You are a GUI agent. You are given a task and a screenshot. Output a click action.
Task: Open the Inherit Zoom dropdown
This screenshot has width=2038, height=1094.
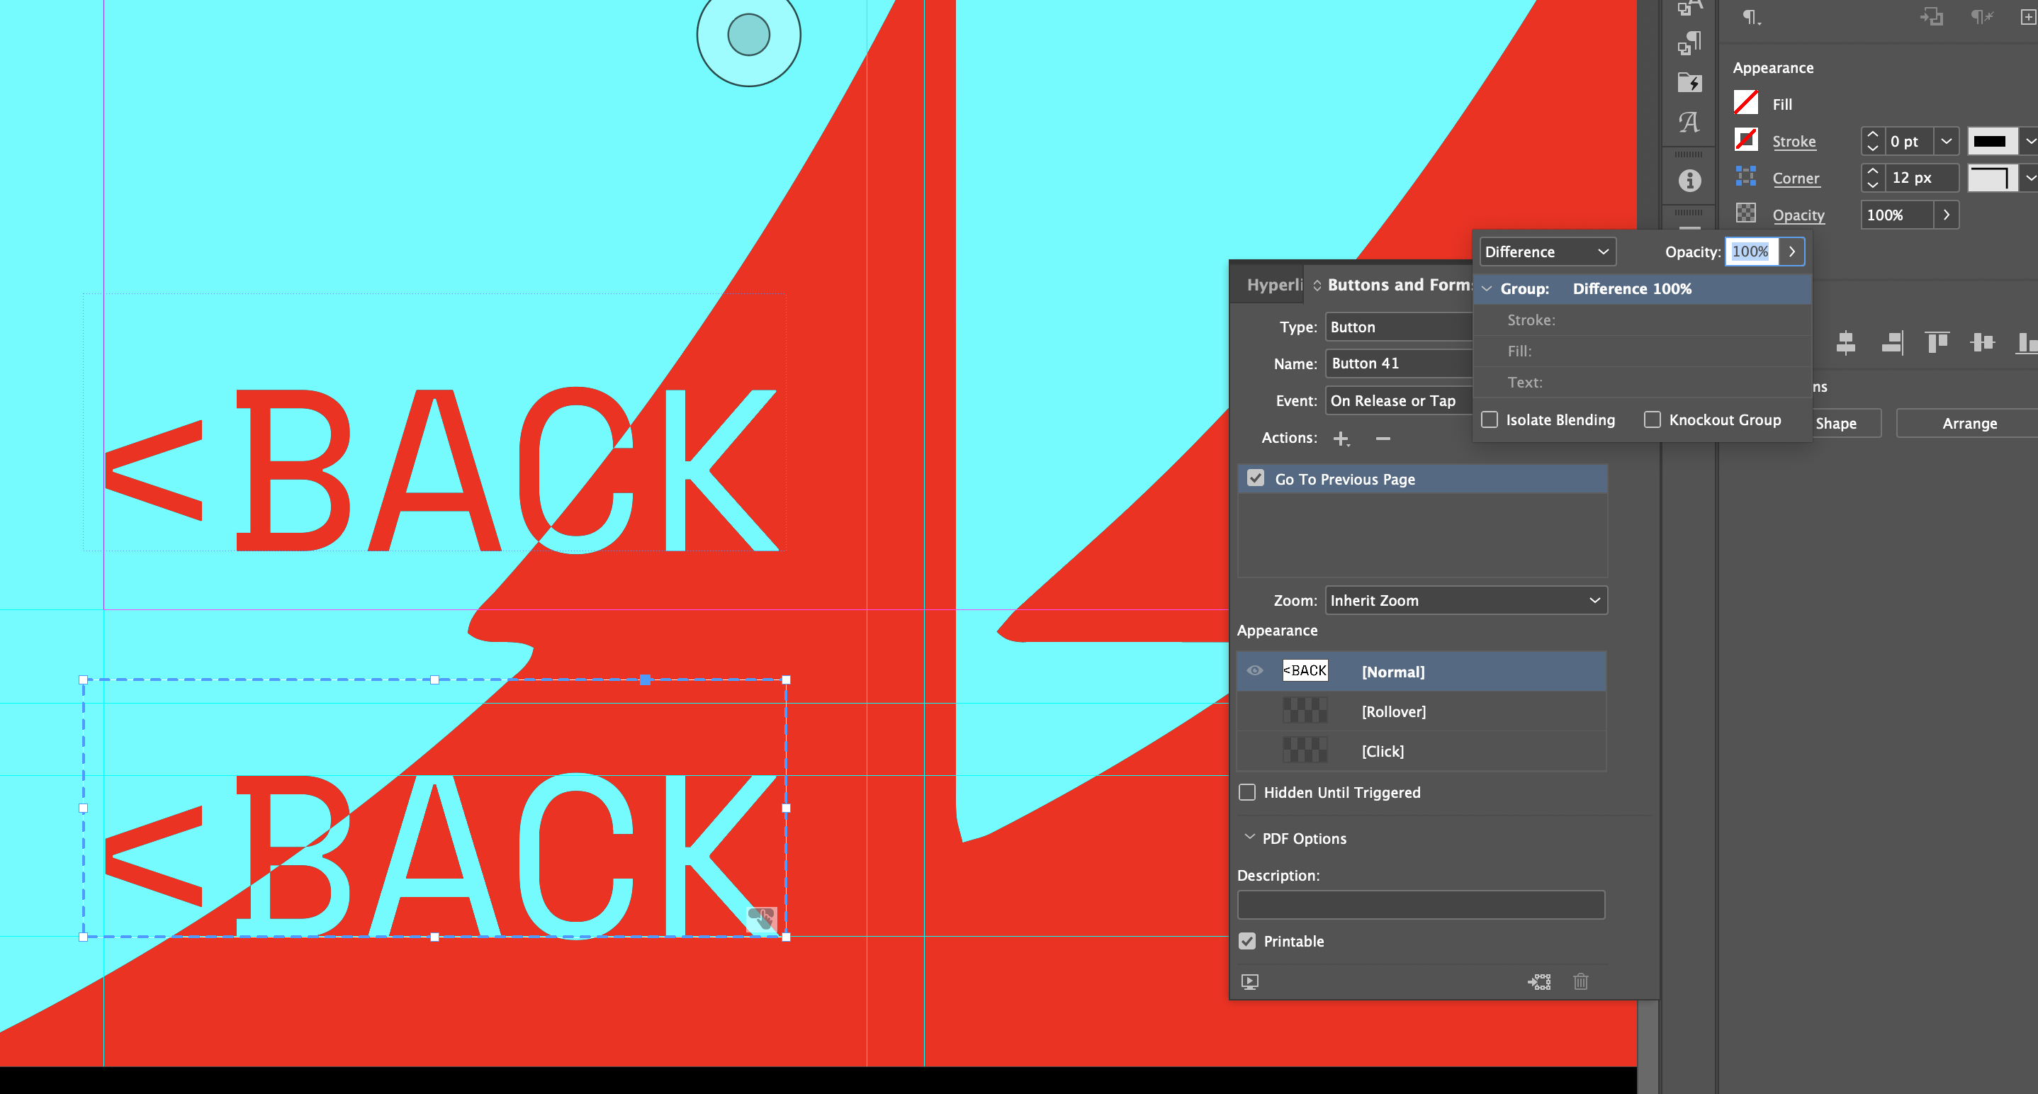click(1465, 599)
